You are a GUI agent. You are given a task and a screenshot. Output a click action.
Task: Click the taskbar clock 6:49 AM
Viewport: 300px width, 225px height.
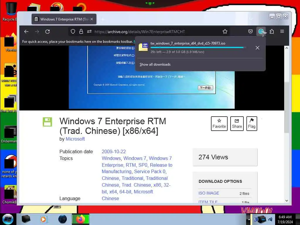click(x=285, y=219)
